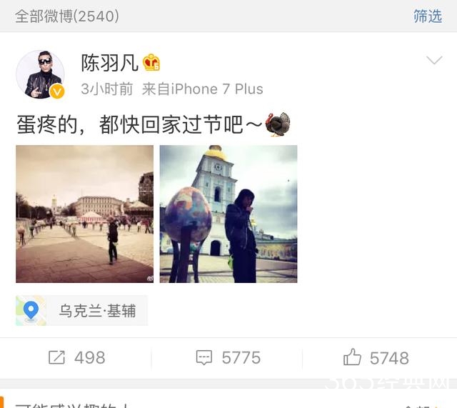Tap the blue location pin icon
The height and width of the screenshot is (408, 457).
pos(31,310)
